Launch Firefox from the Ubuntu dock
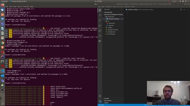Image resolution: width=190 pixels, height=106 pixels. [x=2, y=5]
